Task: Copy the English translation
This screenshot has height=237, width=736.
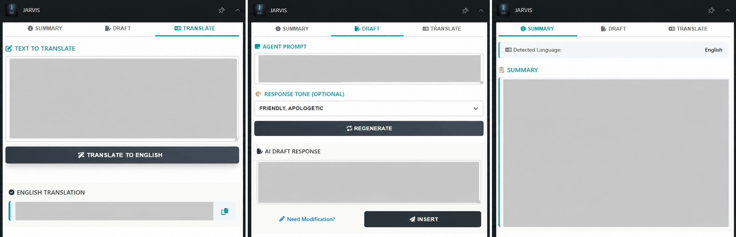Action: pos(225,211)
